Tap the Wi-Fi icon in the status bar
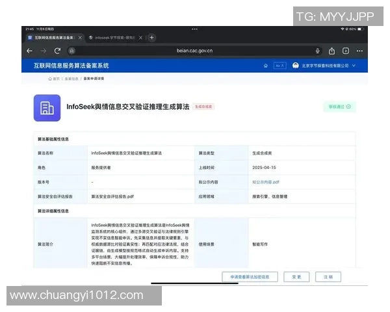Viewport: 390px width, 312px height. click(x=343, y=29)
